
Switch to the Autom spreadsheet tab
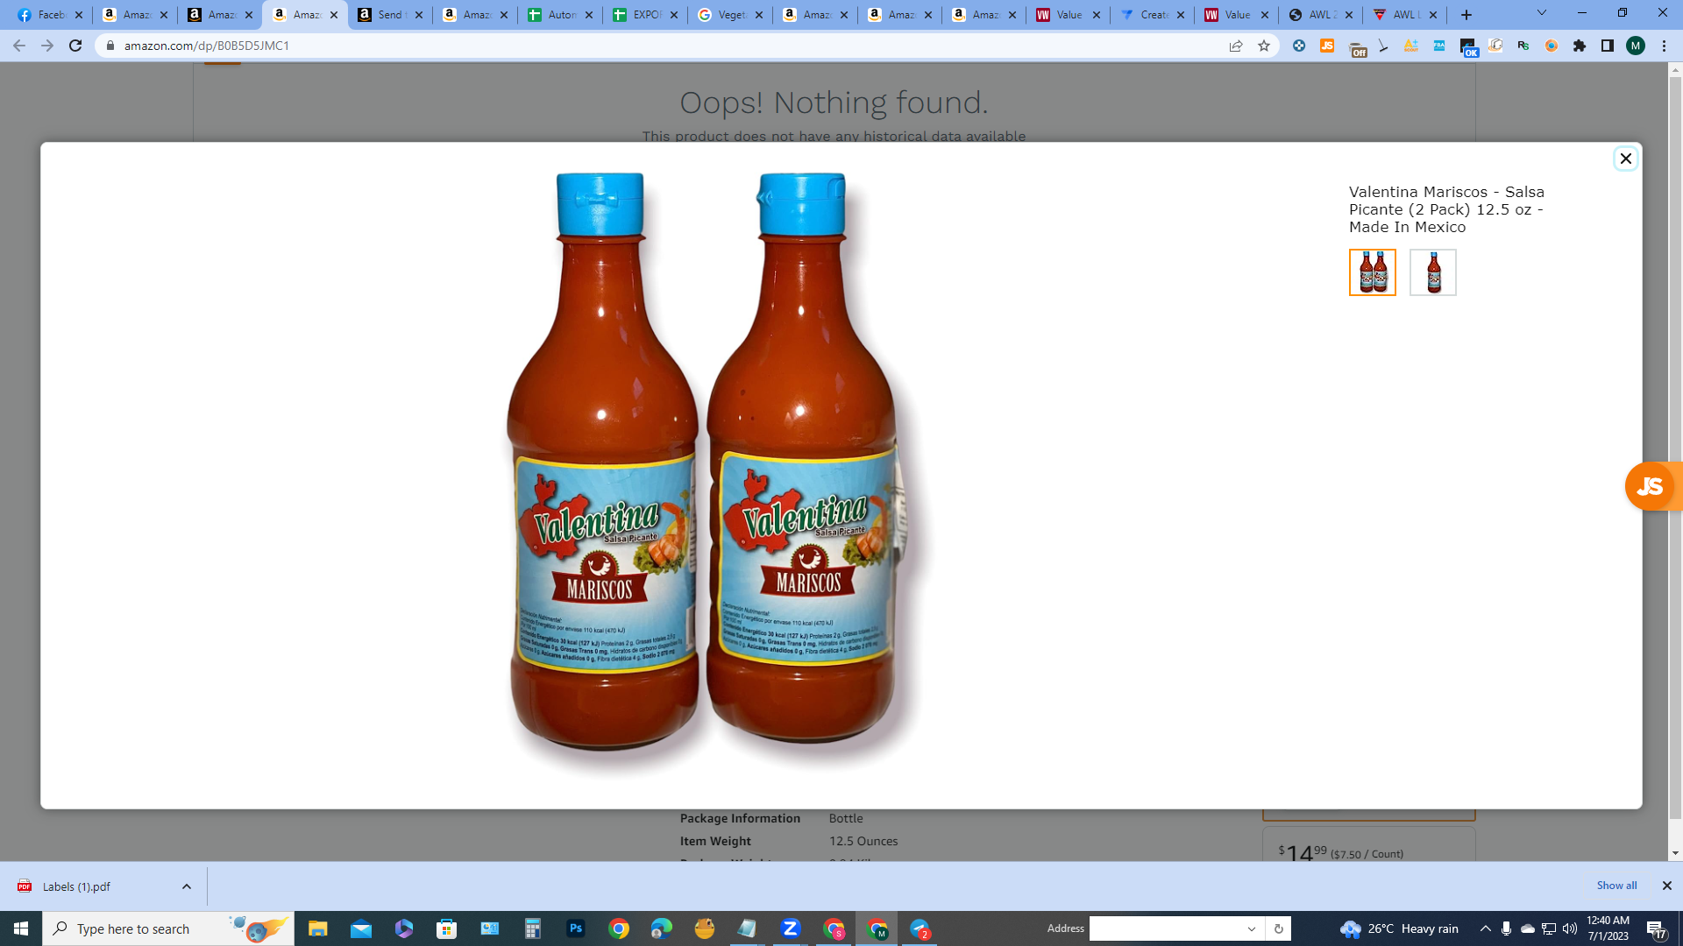pos(560,15)
